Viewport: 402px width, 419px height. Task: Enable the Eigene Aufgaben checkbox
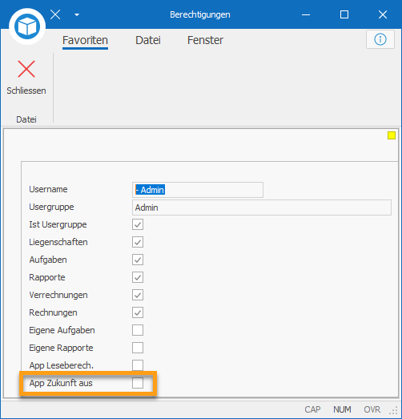coord(138,330)
